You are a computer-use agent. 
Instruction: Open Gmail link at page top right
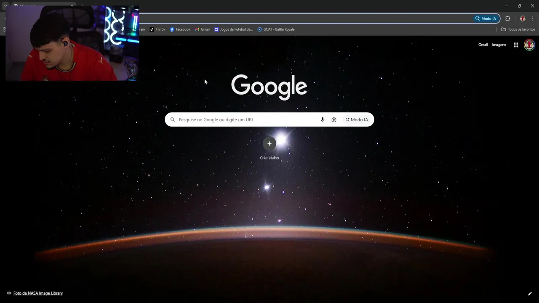[x=483, y=45]
